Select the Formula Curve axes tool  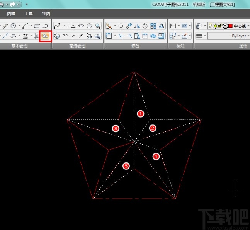[x=73, y=26]
